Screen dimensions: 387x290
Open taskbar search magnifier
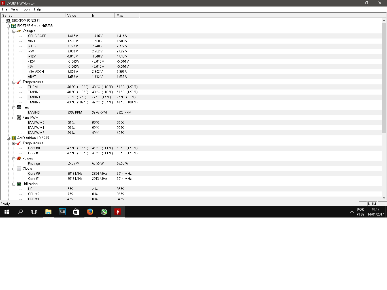click(x=20, y=212)
